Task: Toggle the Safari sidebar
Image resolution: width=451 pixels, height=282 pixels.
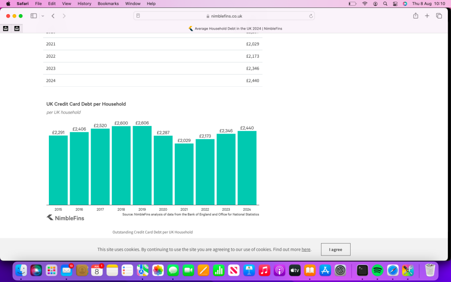Action: 33,16
